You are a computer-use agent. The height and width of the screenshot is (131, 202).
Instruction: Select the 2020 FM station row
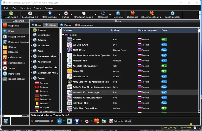point(130,40)
